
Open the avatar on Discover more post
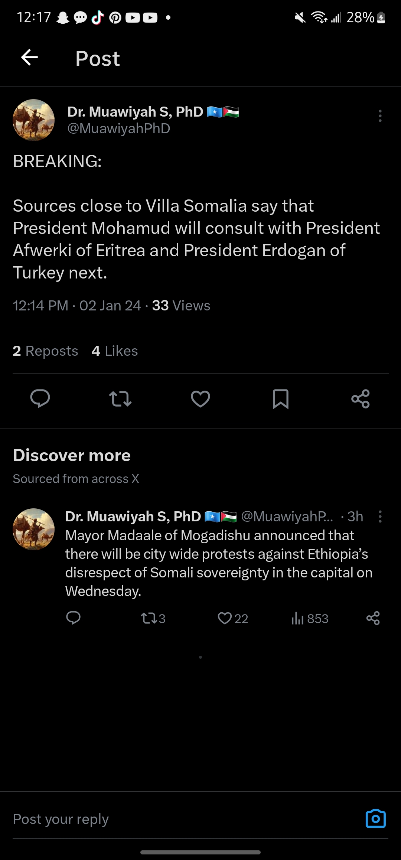34,529
